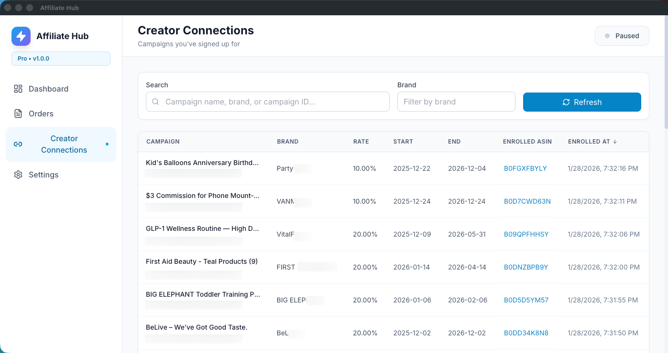Focus the campaign Search text field

(273, 102)
